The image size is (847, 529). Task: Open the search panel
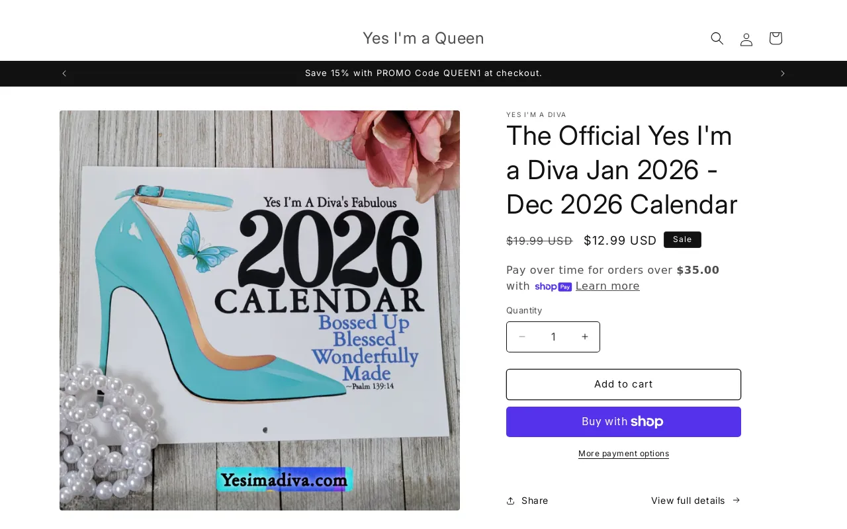(717, 38)
